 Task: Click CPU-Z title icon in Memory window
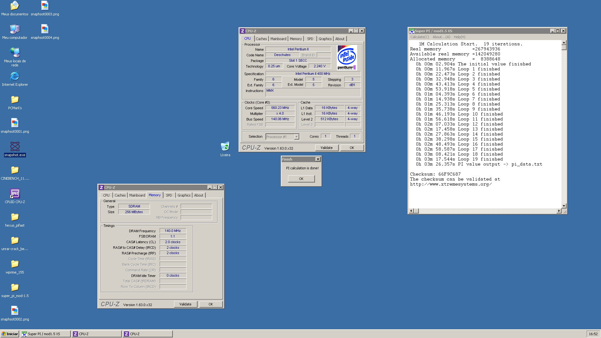click(101, 187)
